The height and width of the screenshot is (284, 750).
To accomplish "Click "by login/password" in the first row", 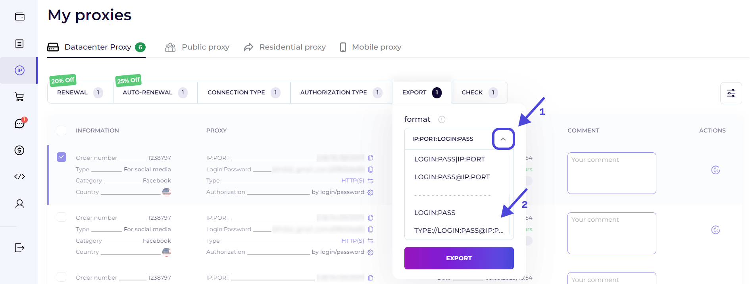I will (x=338, y=192).
